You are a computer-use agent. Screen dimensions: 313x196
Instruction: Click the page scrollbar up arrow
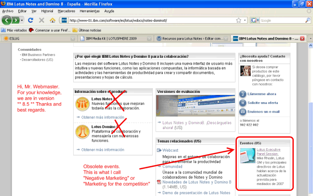[x=311, y=45]
